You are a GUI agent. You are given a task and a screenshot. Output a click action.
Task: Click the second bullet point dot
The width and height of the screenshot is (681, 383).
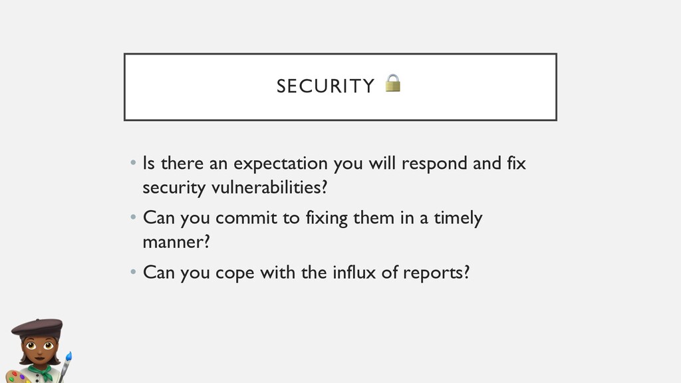coord(133,218)
